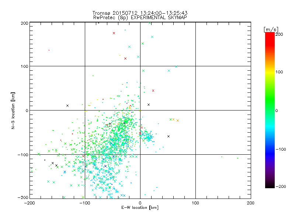This screenshot has height=221, width=295.
Task: Click the y-axis tick label '-100'
Action: pos(23,155)
